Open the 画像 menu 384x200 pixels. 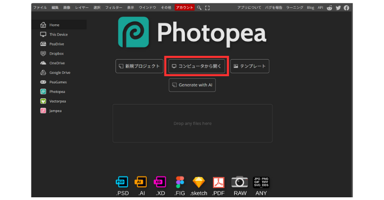[67, 8]
